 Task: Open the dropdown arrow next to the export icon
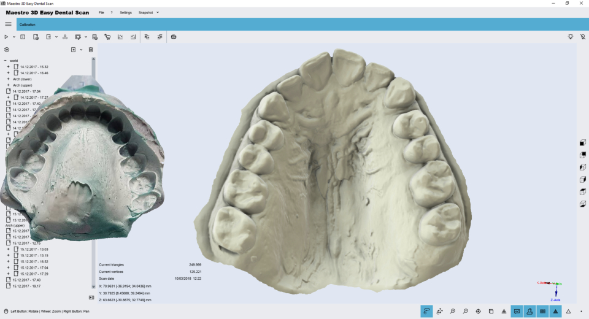tap(56, 37)
